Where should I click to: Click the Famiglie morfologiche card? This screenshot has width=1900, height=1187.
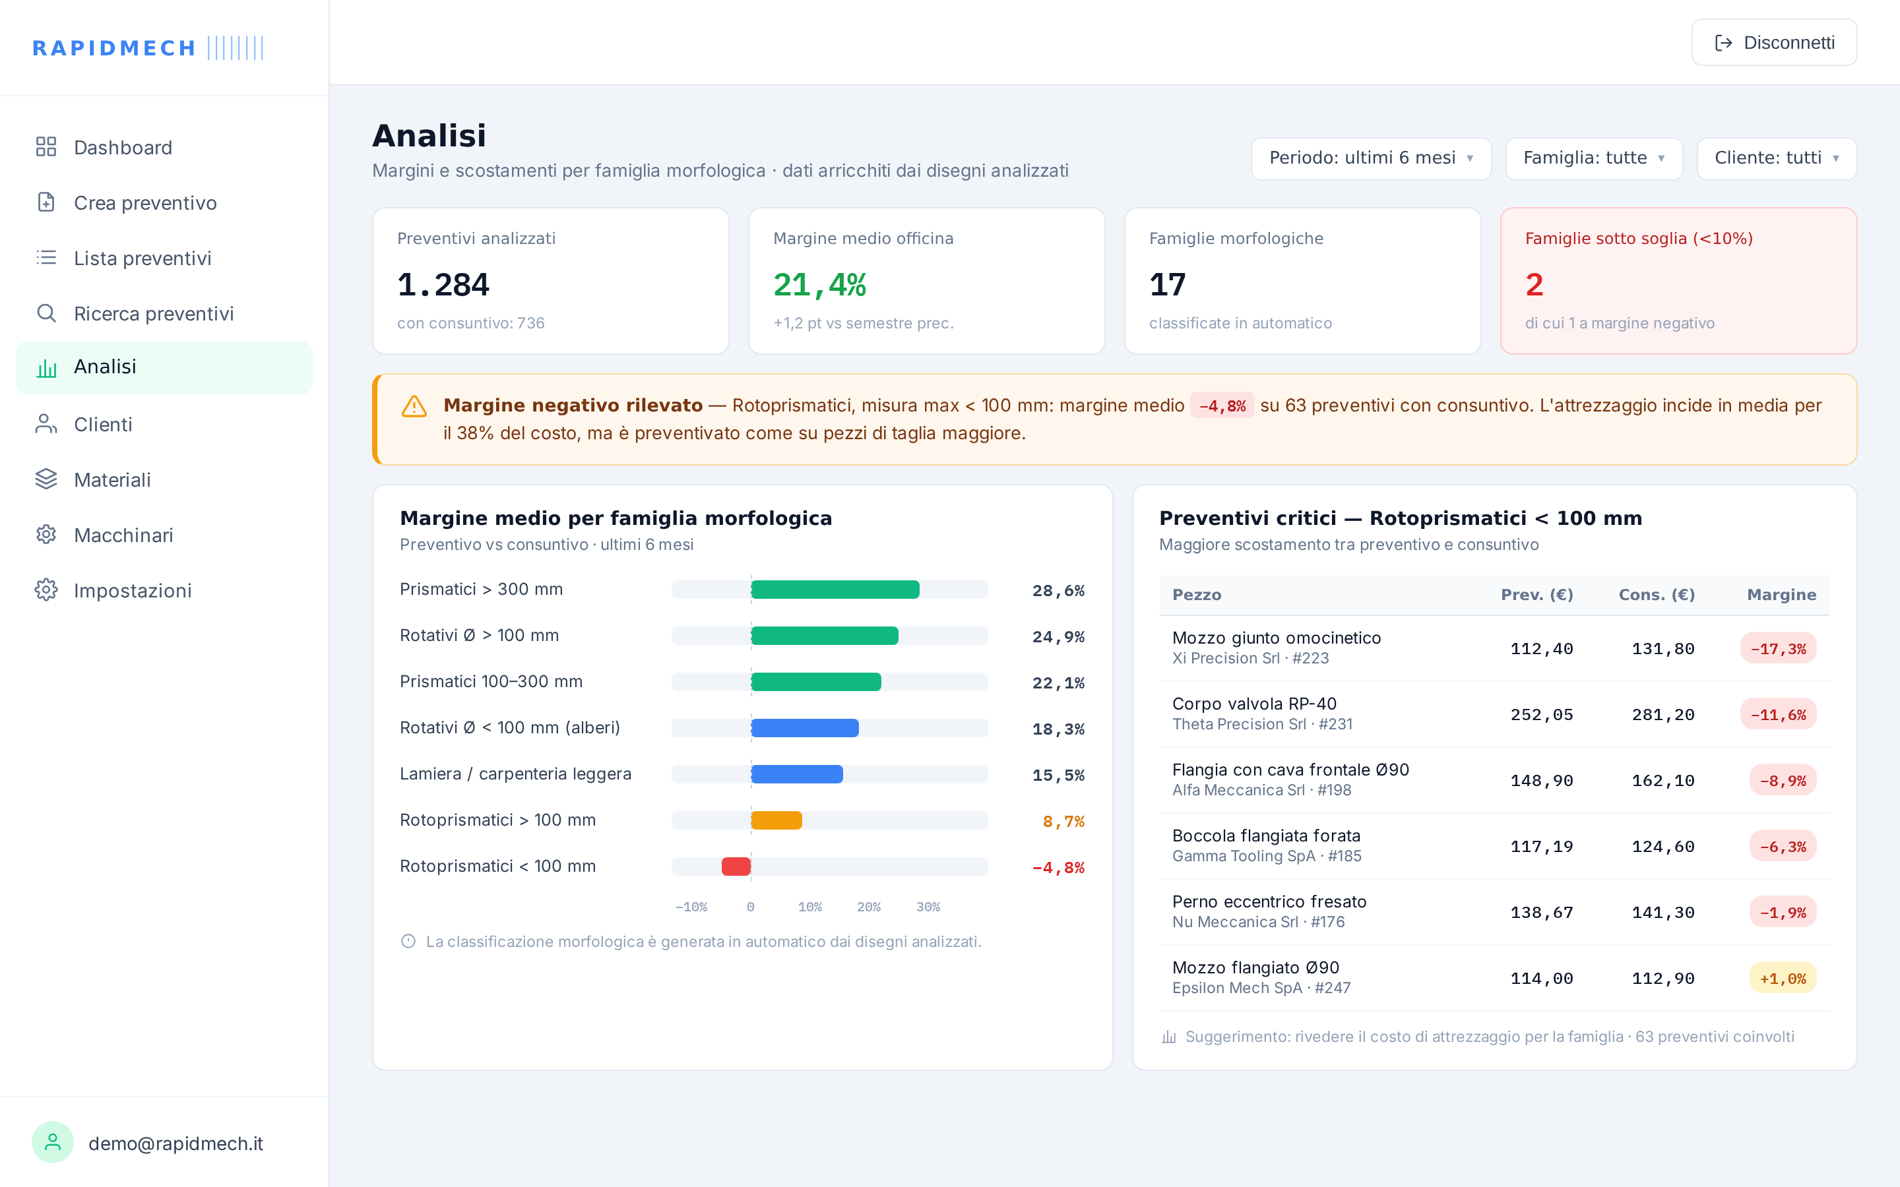coord(1302,281)
